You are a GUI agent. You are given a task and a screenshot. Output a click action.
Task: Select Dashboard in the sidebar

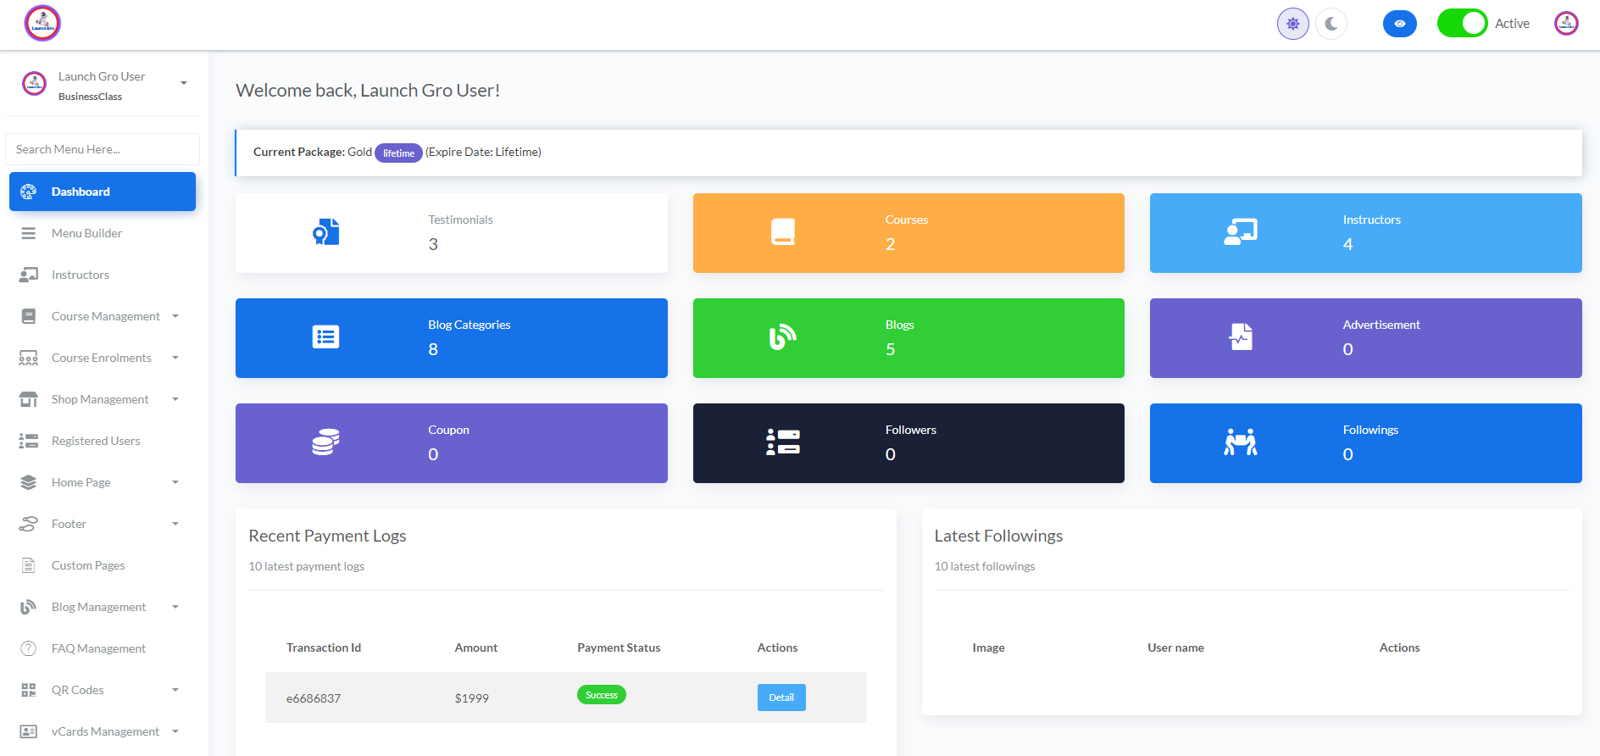(103, 192)
